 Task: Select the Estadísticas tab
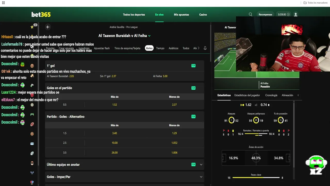(x=224, y=95)
